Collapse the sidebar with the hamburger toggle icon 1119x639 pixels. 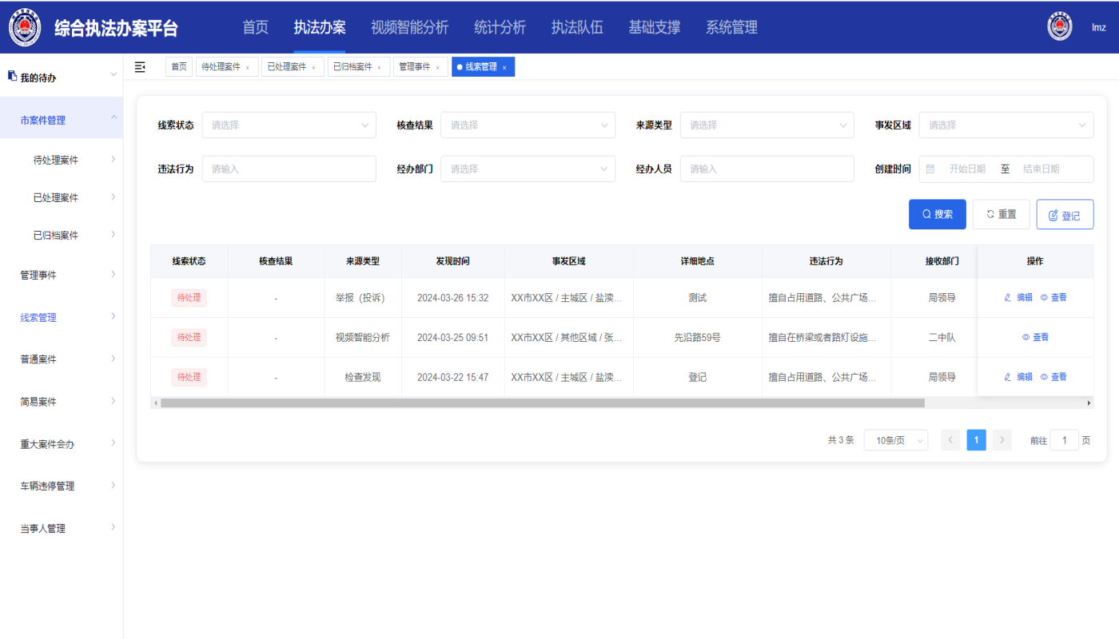140,67
